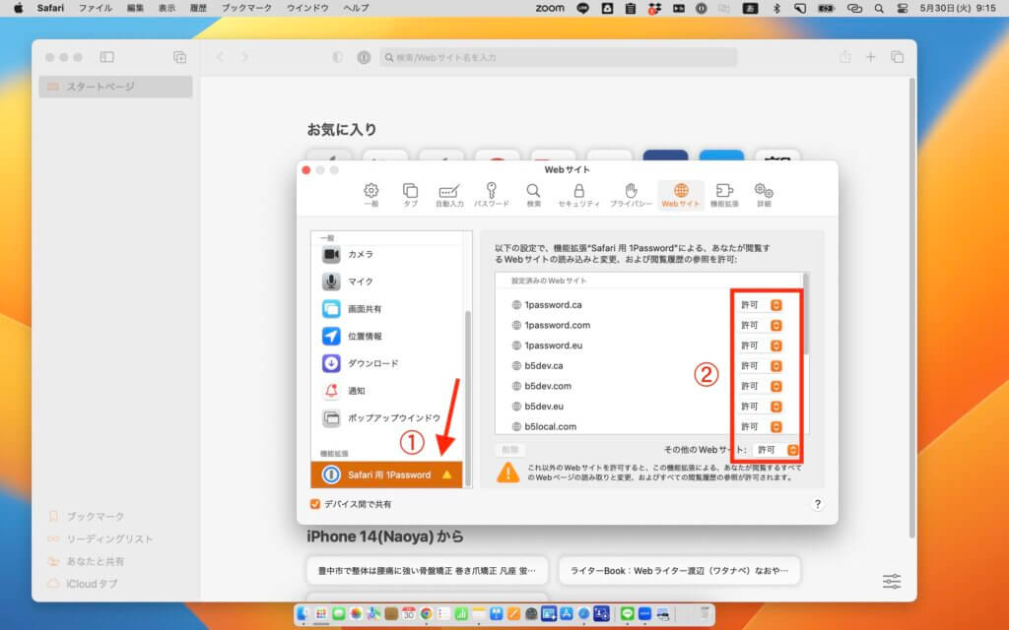
Task: Open the ライターBook link card
Action: coord(680,570)
